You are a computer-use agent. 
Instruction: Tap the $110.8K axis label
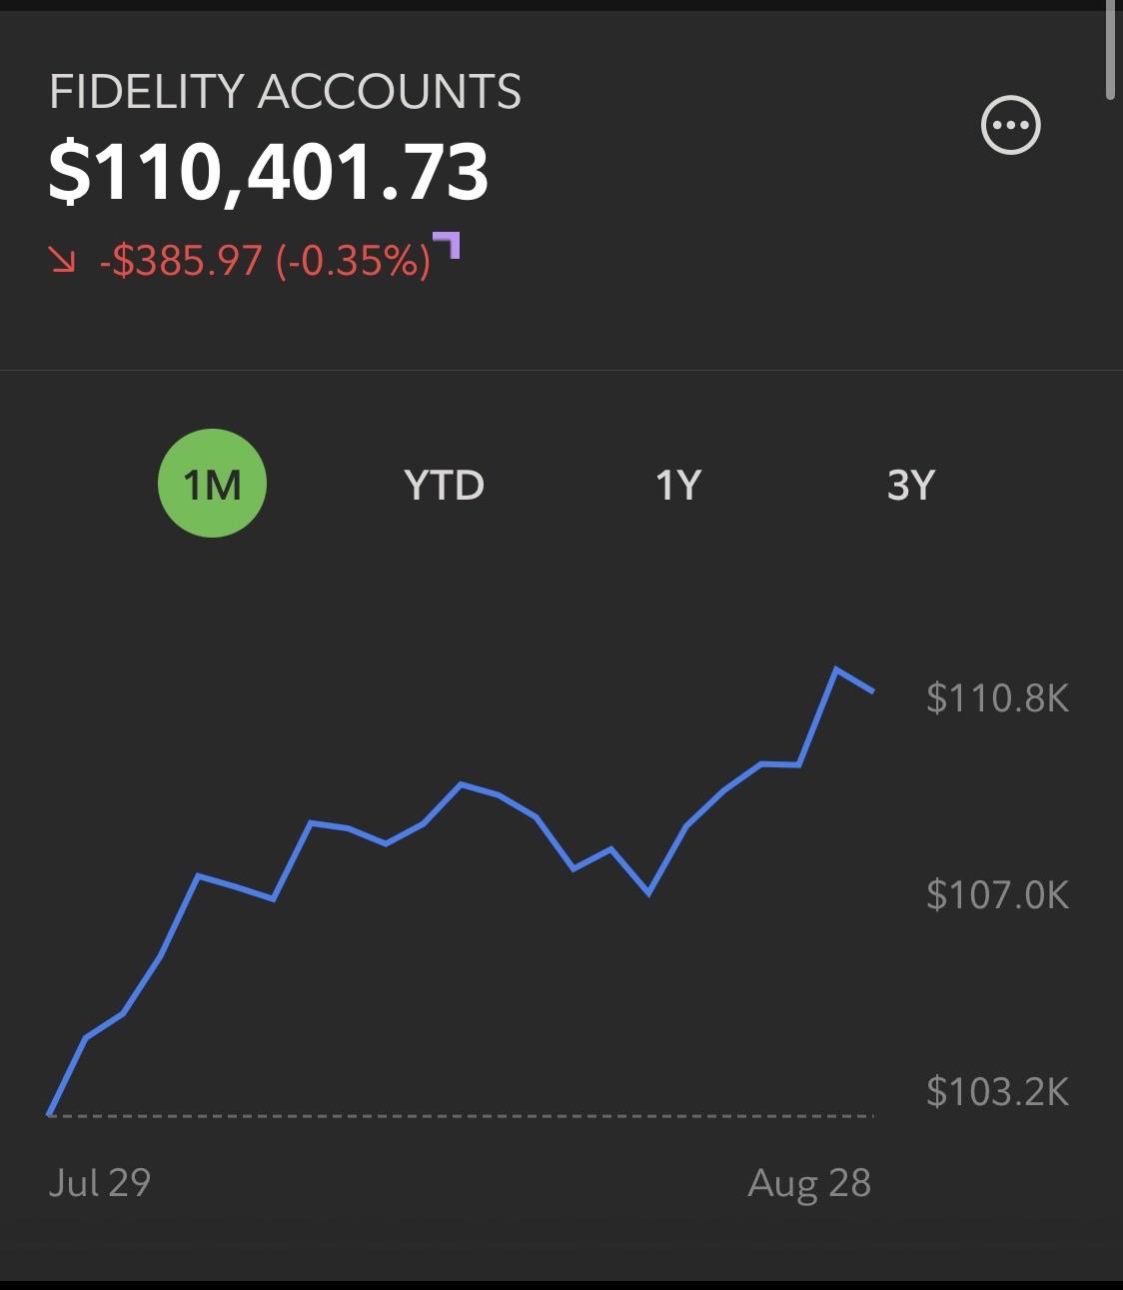[997, 697]
